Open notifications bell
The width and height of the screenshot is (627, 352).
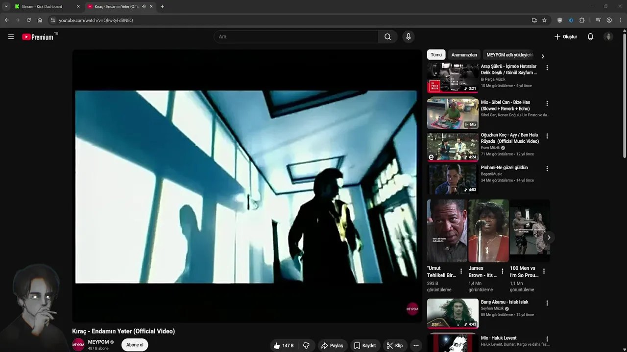590,37
